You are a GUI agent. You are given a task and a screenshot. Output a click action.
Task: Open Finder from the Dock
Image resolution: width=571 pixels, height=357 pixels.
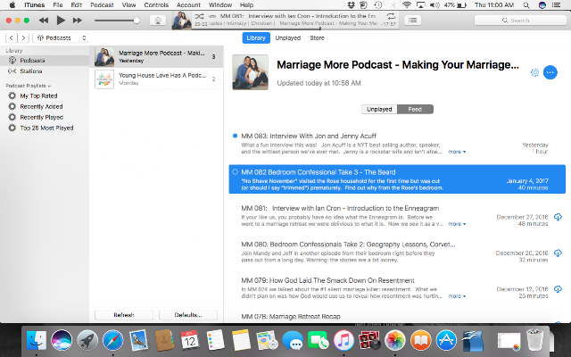pyautogui.click(x=36, y=340)
